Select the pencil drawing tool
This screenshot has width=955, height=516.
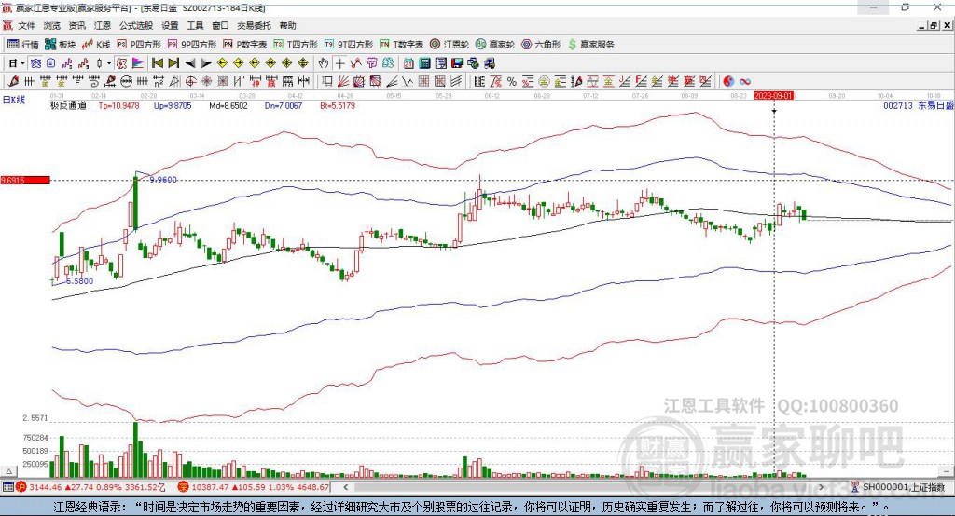pos(13,81)
